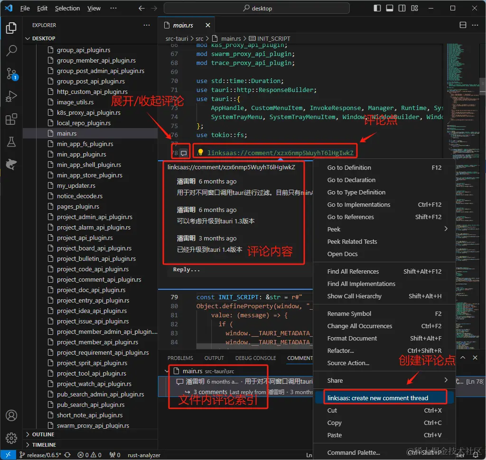The height and width of the screenshot is (460, 486).
Task: Switch to the PROBLEMS tab
Action: pos(180,358)
